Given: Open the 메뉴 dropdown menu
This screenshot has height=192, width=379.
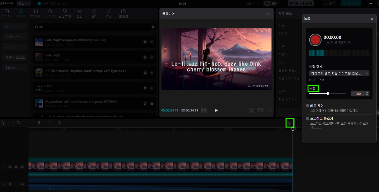Looking at the screenshot, I should [x=24, y=3].
